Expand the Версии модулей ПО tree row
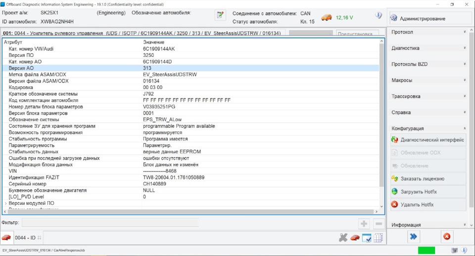The image size is (475, 256). coord(6,203)
